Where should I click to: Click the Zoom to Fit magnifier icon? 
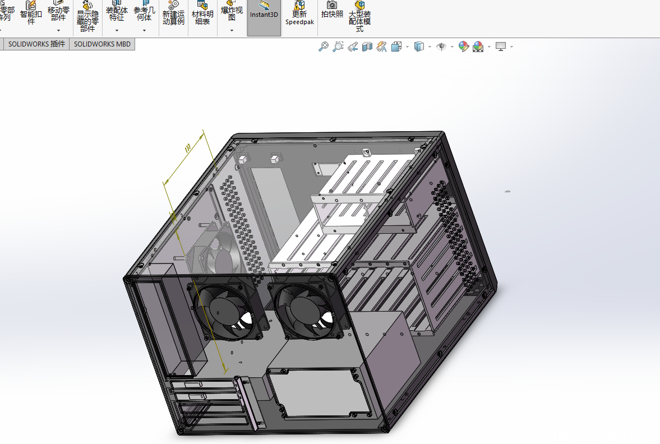323,47
